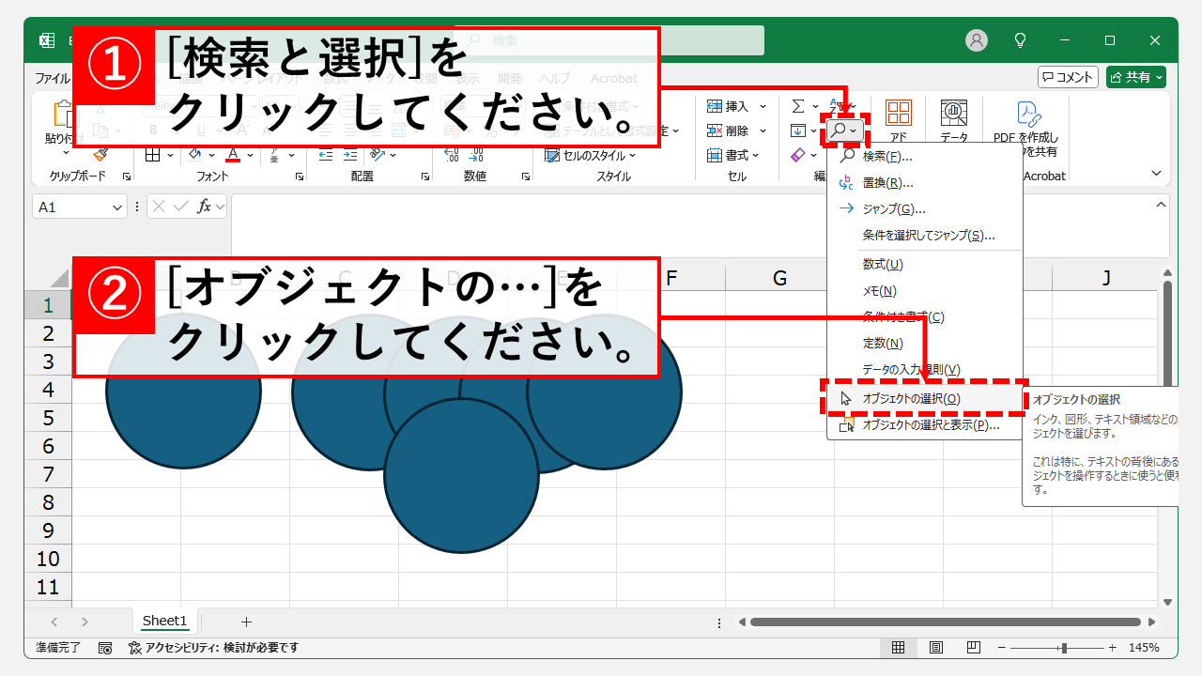Open the Font color dropdown arrow
The image size is (1202, 676).
[x=250, y=155]
